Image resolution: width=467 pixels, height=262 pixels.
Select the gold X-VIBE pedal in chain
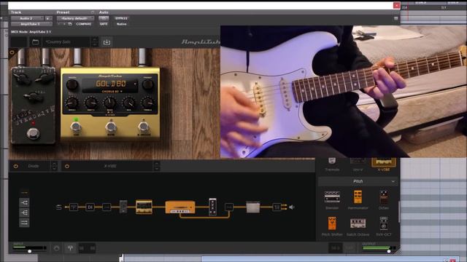144,207
